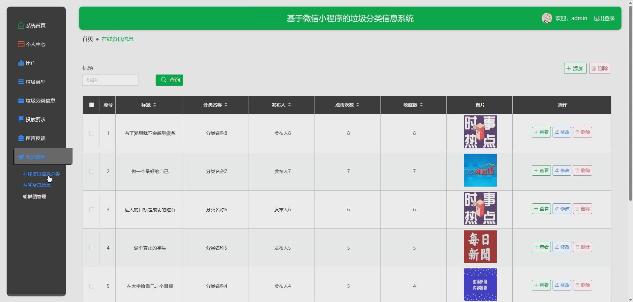Image resolution: width=633 pixels, height=302 pixels.
Task: Click the paper plane icon beside 系统管理
Action: tap(21, 157)
